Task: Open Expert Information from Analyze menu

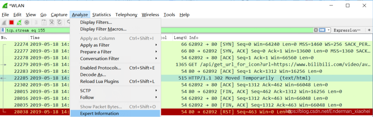Action: [x=115, y=114]
